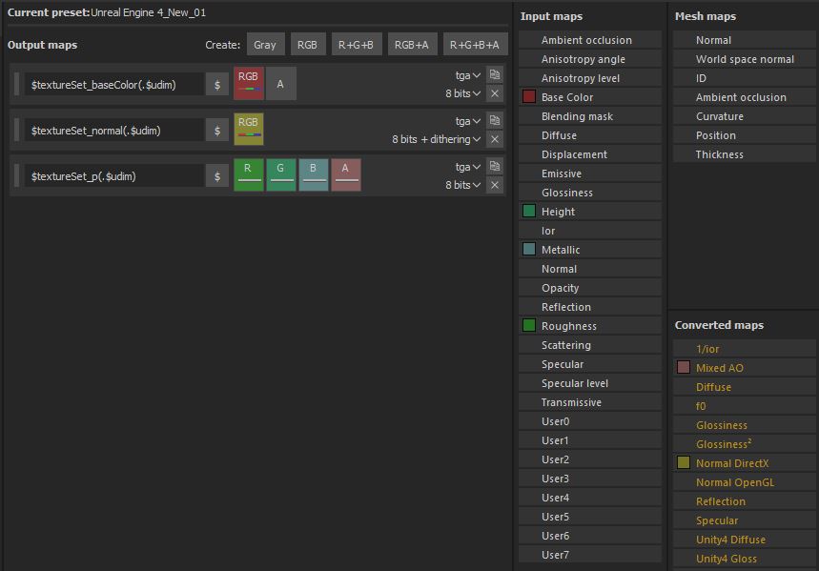Select Curvature mesh map

(x=745, y=116)
